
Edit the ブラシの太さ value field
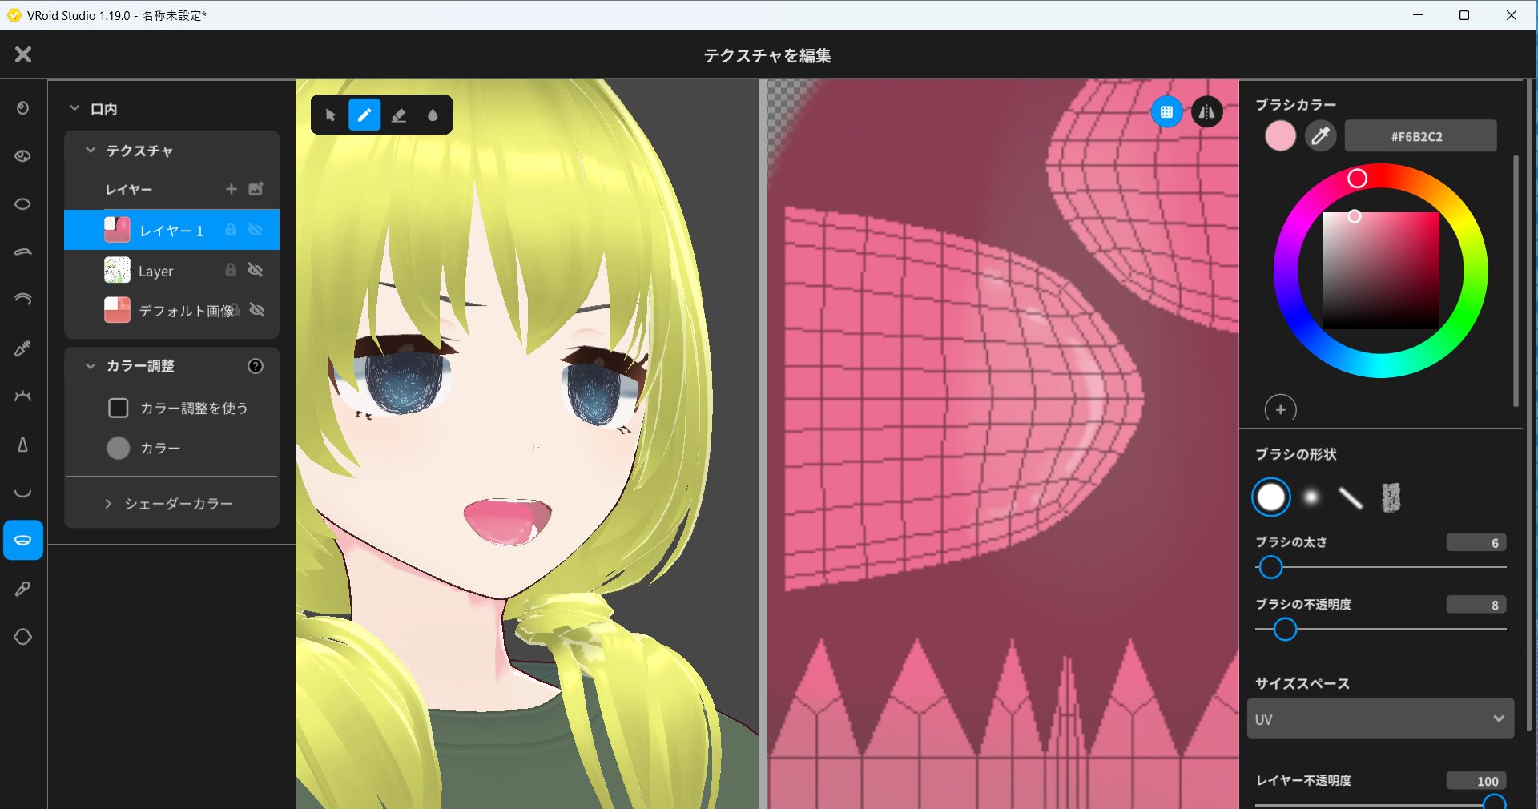click(x=1476, y=542)
